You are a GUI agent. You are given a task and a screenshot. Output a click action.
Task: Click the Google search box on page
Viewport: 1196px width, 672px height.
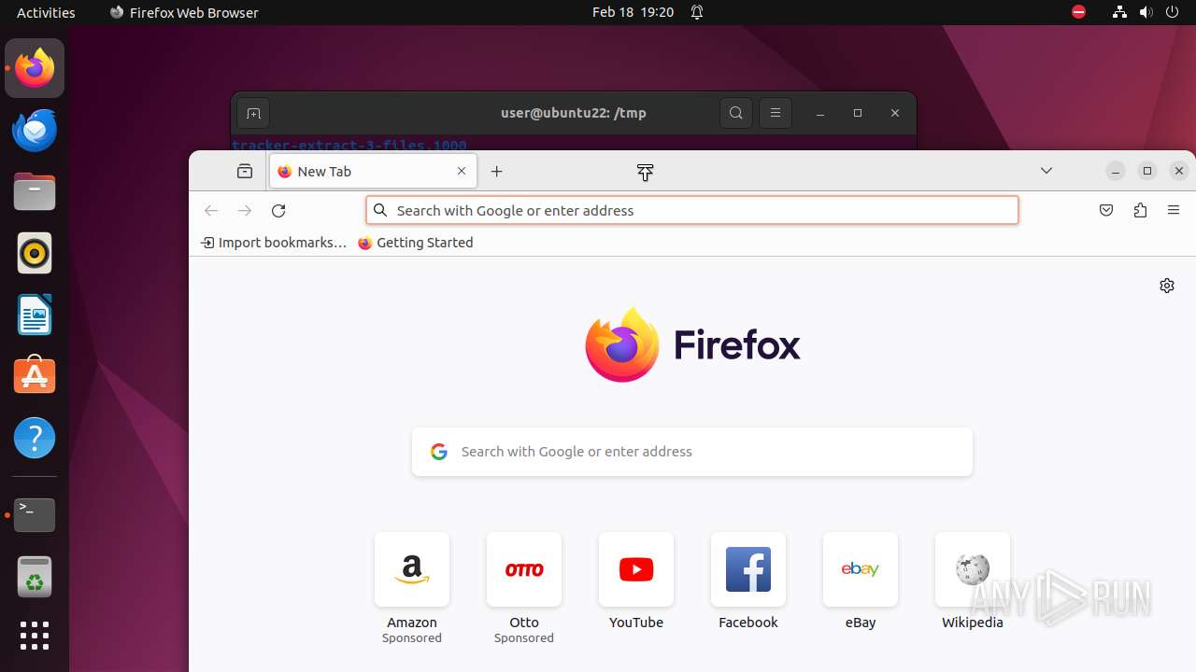pyautogui.click(x=692, y=452)
